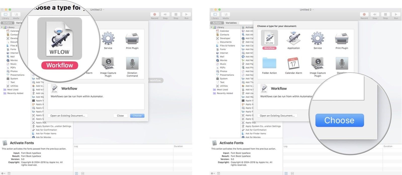Show the log list view in right window bottom bar
402x175 pixels.
pos(286,173)
